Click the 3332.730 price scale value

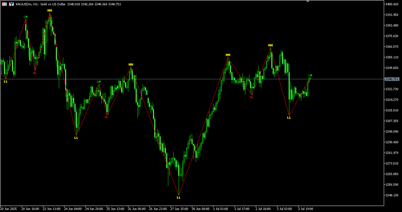pos(392,89)
